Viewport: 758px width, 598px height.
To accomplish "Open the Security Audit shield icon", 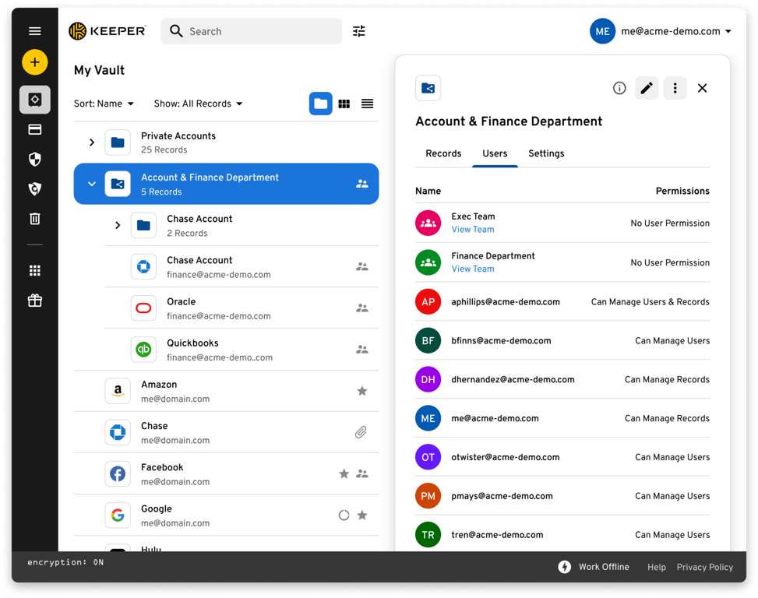I will pyautogui.click(x=35, y=159).
